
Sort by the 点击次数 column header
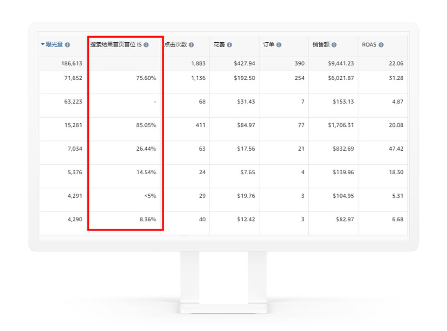pos(175,44)
